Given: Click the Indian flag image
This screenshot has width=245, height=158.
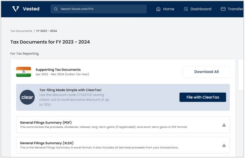Looking at the screenshot, I should (24, 72).
